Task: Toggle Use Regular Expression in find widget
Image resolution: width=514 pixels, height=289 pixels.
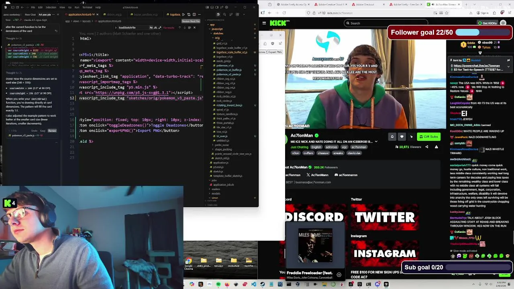Action: [x=160, y=27]
